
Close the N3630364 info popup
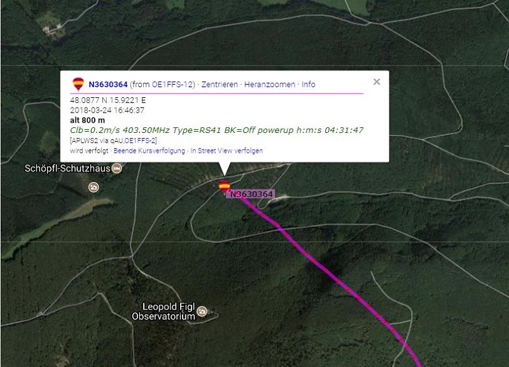point(377,82)
